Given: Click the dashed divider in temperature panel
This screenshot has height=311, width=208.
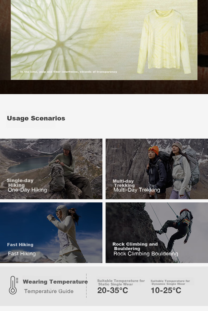Looking at the screenshot, I should pyautogui.click(x=86, y=286).
